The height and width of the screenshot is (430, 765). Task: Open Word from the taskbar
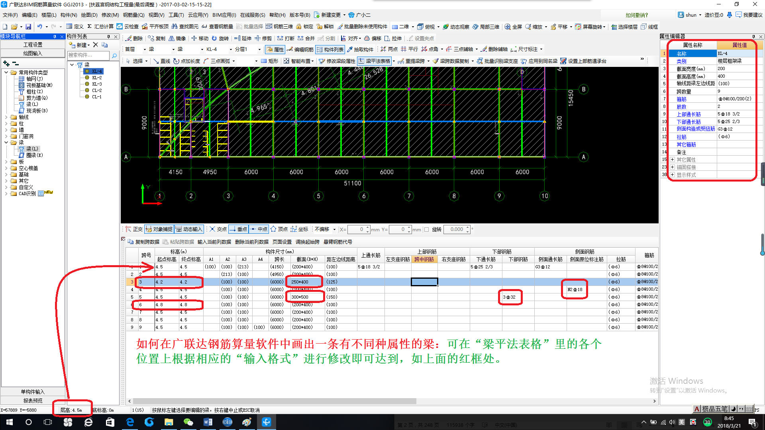tap(208, 422)
